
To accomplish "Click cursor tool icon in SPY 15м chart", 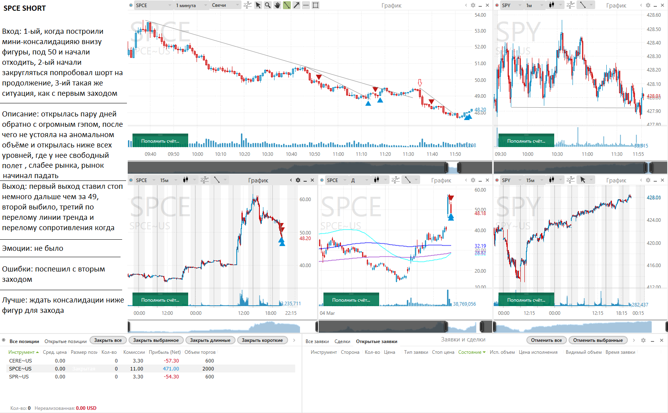I will point(583,180).
